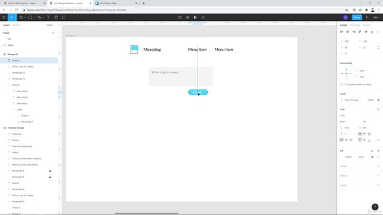Set text resize to auto width

pyautogui.click(x=360, y=134)
